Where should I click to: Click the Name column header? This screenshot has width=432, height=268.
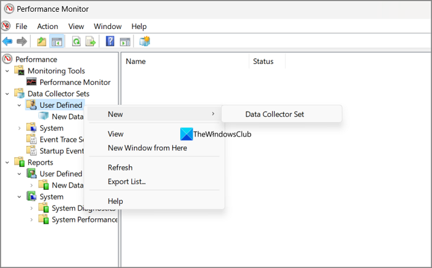point(185,61)
